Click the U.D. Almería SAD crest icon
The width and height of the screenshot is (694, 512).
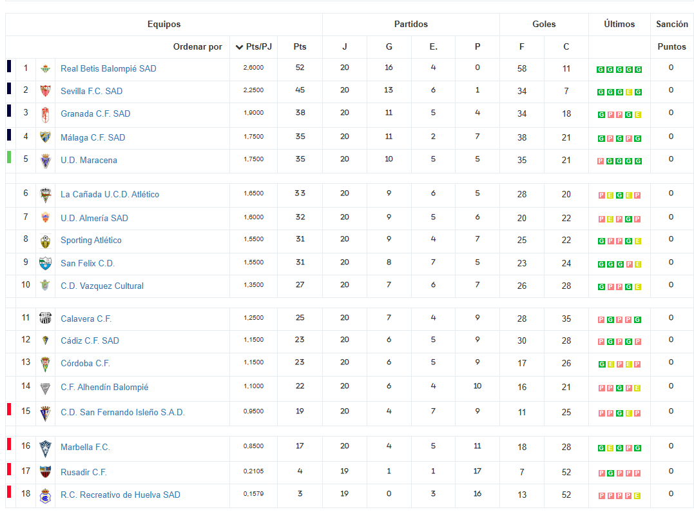coord(45,217)
